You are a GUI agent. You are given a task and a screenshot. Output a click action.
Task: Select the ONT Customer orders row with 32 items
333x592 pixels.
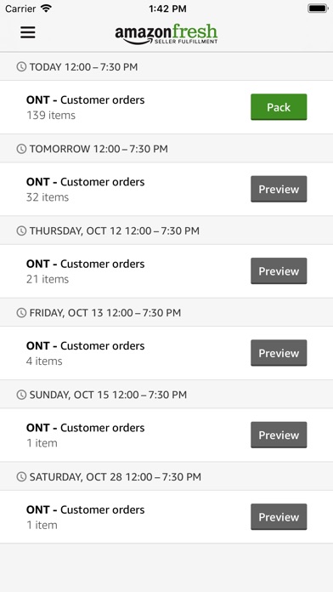(166, 189)
